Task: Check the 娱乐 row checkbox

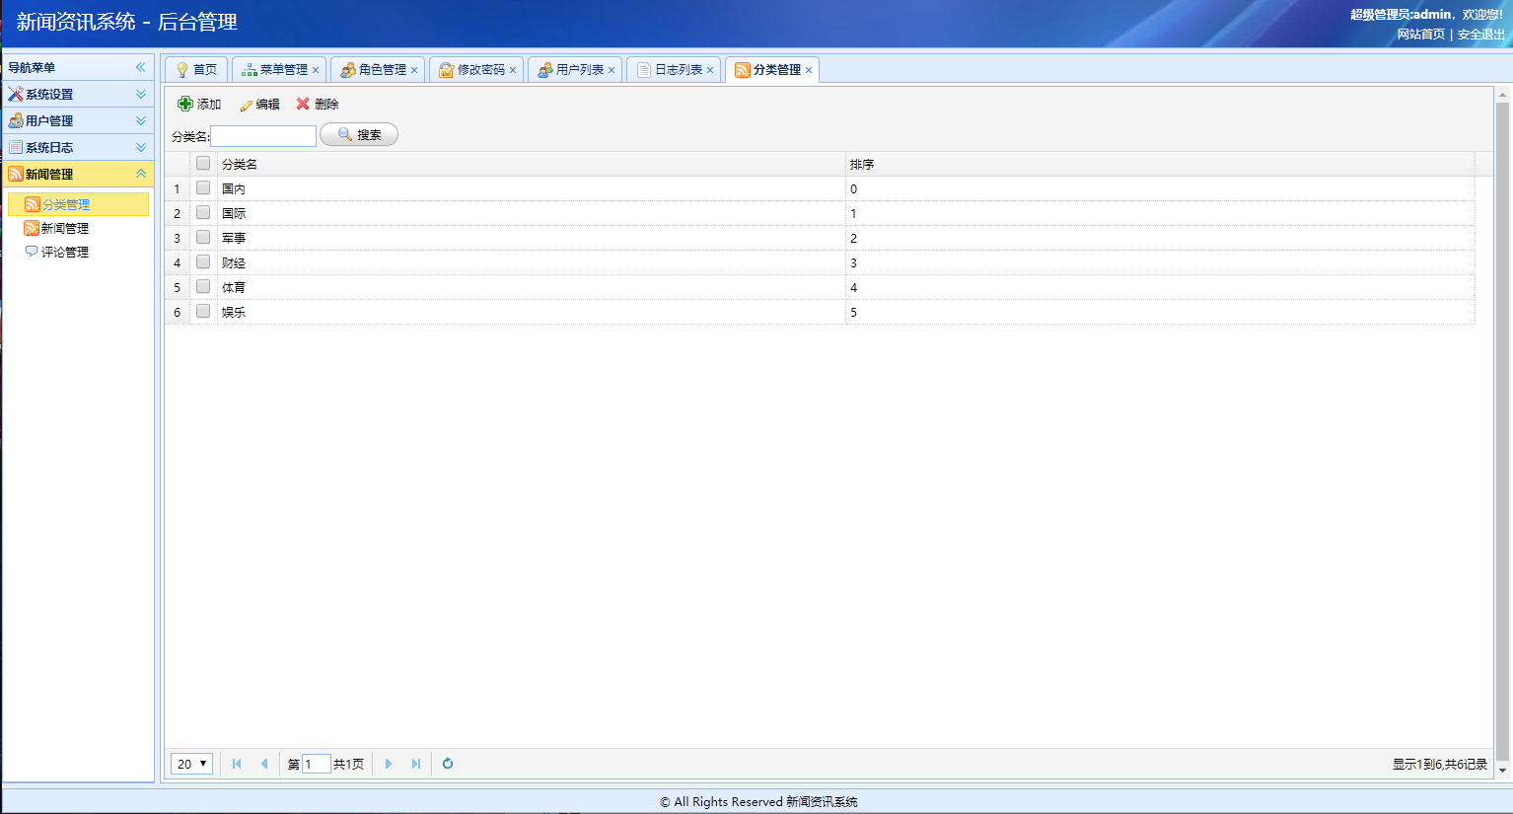Action: (x=203, y=311)
